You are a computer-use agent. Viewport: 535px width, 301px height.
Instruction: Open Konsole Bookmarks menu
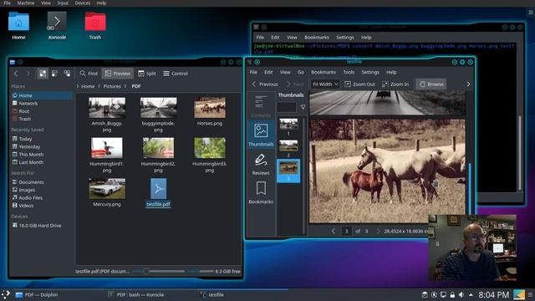point(317,37)
